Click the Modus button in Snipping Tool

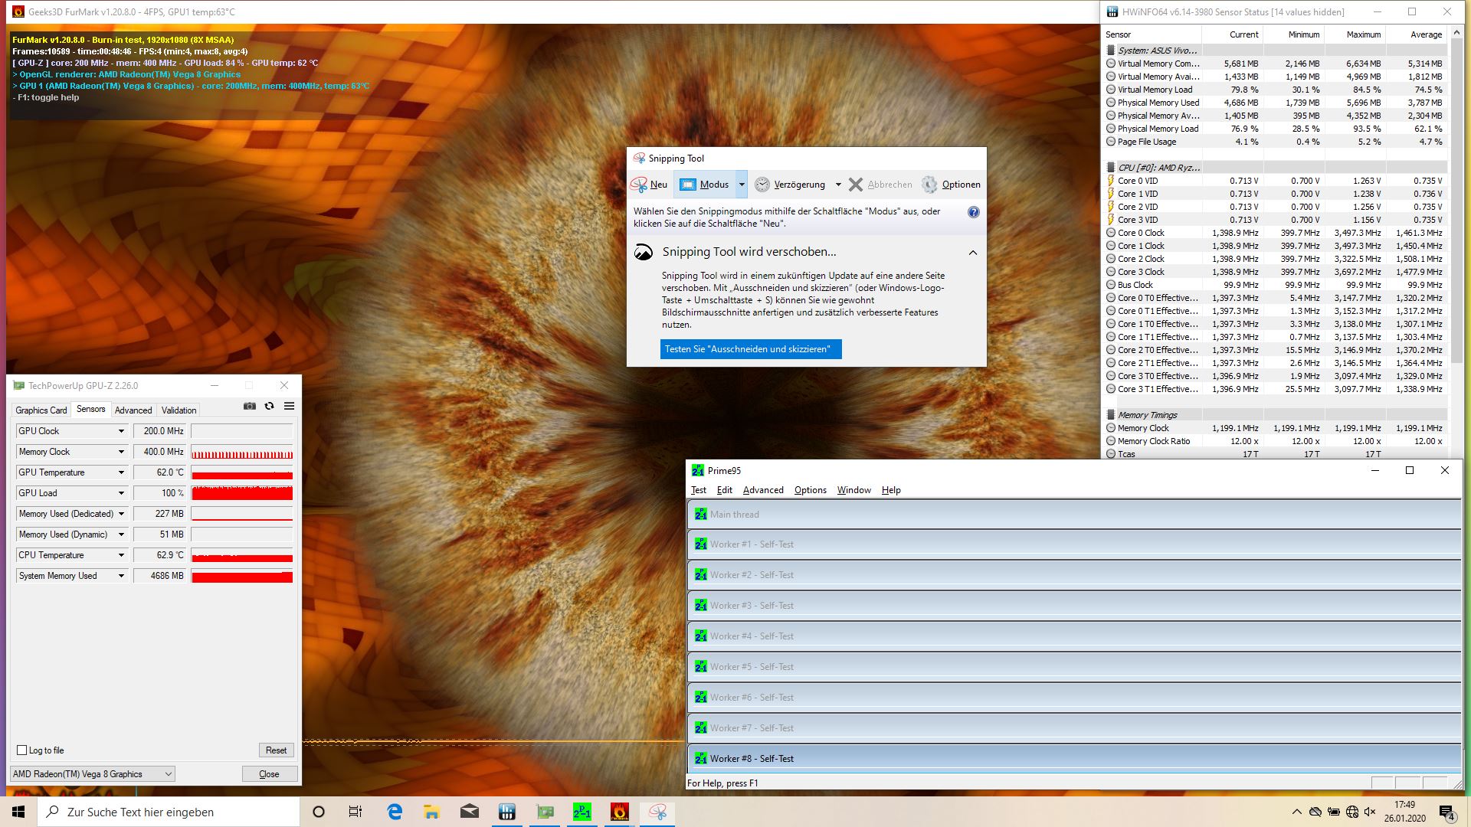point(705,185)
